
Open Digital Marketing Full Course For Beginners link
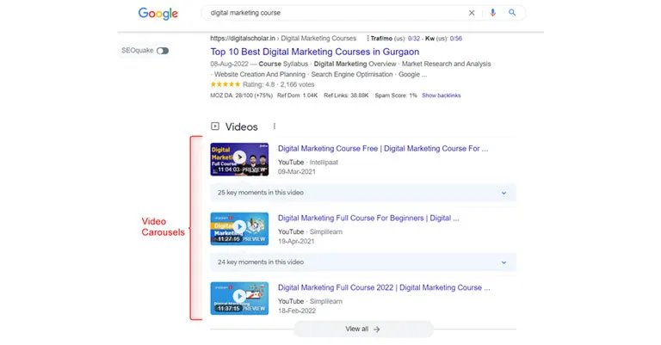[x=368, y=219]
